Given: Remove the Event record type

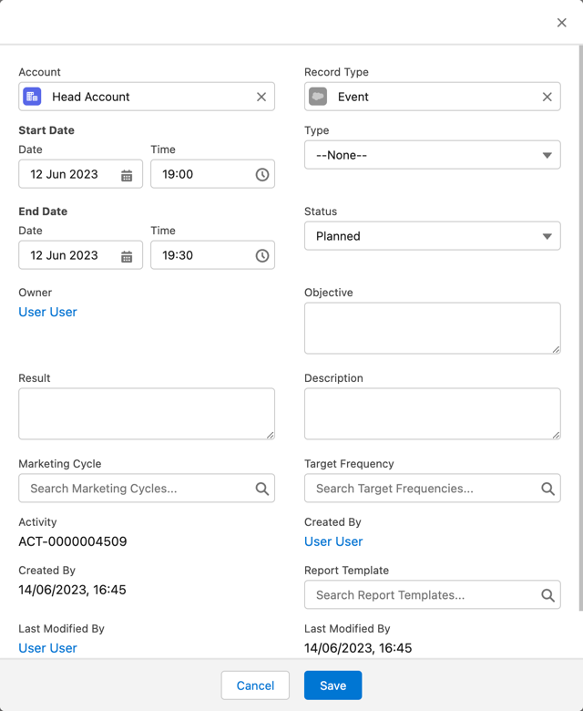Looking at the screenshot, I should [x=547, y=97].
